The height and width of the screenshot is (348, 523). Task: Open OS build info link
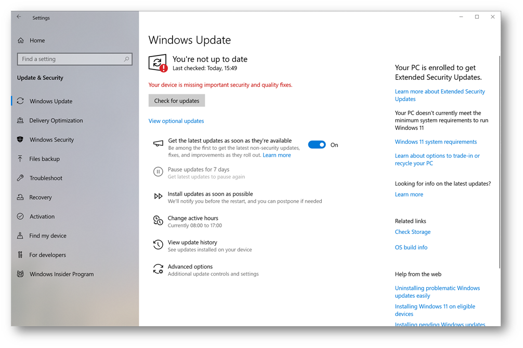point(411,247)
